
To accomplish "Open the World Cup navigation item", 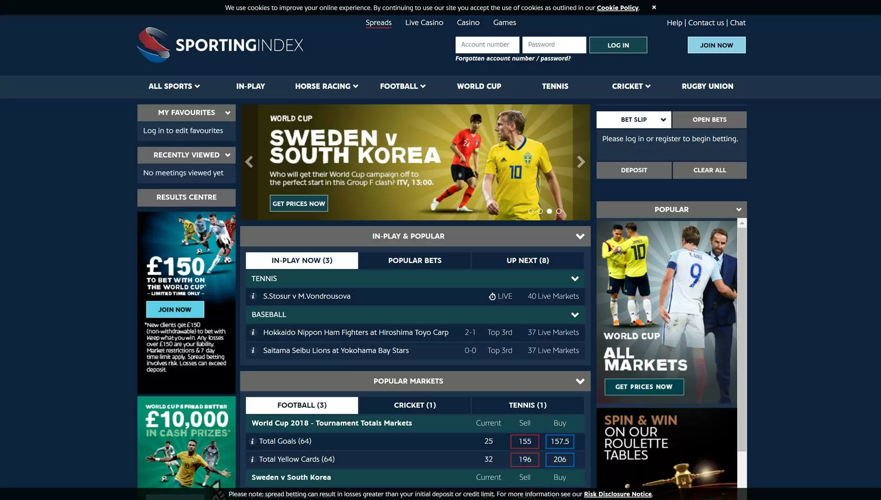I will [479, 86].
